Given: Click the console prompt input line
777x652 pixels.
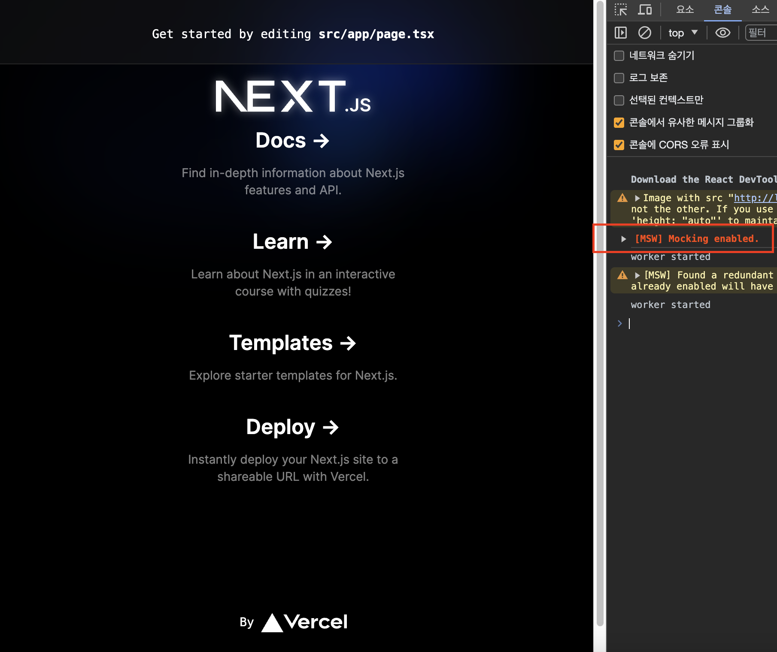Looking at the screenshot, I should tap(702, 323).
